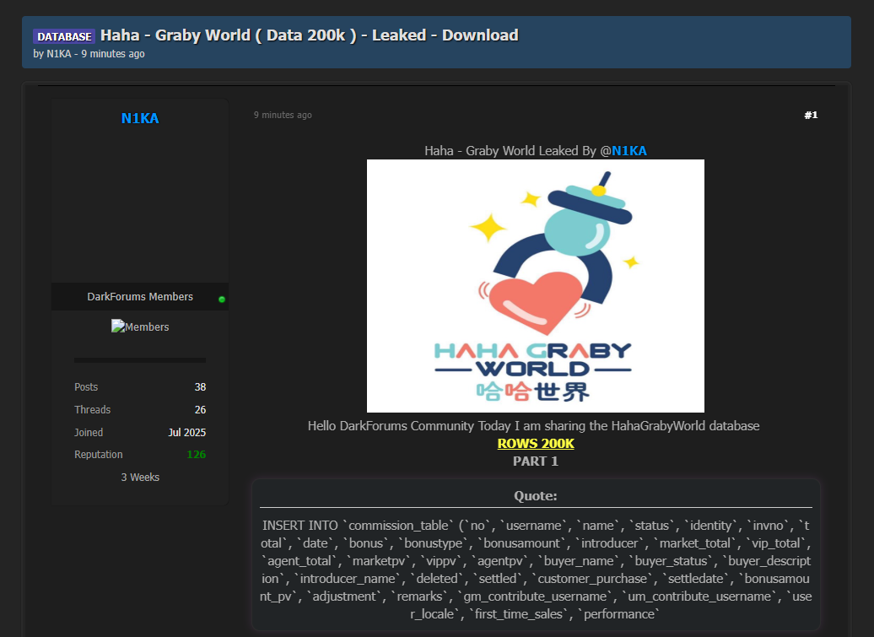Click the Threads count value 26
The image size is (874, 637).
click(200, 409)
